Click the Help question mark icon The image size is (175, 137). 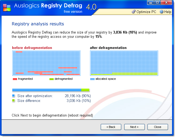(x=161, y=12)
